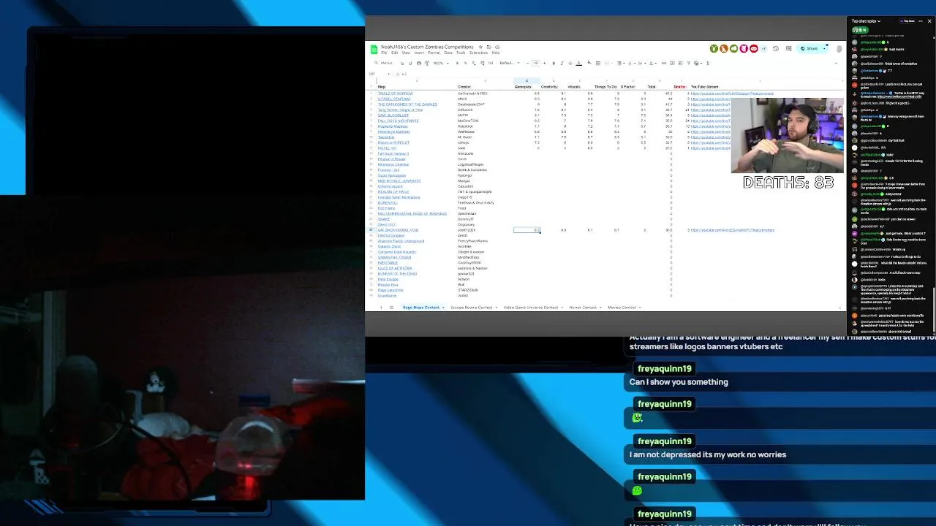Open the HOTEL 101 map link

(387, 148)
